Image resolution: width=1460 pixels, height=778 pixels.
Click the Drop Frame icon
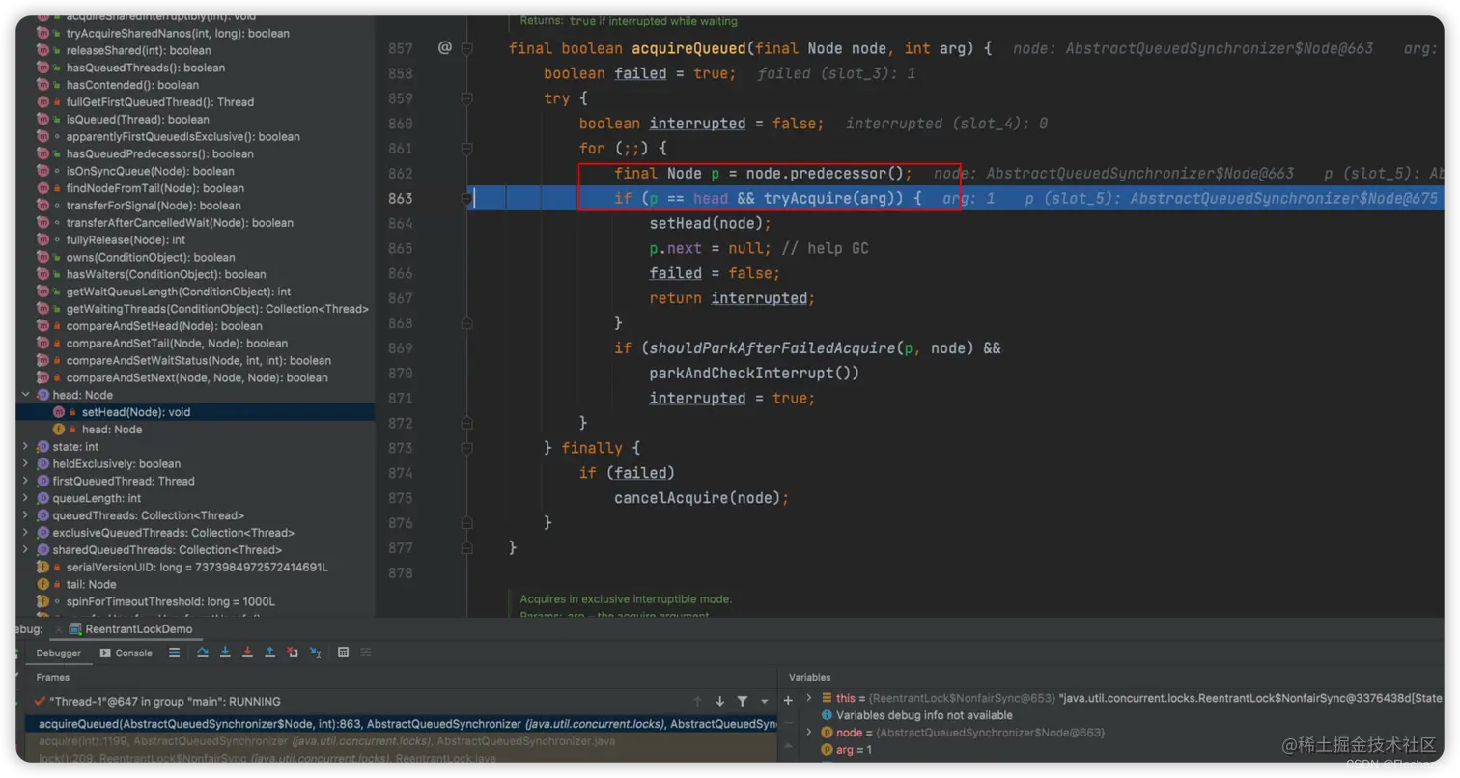[x=293, y=653]
